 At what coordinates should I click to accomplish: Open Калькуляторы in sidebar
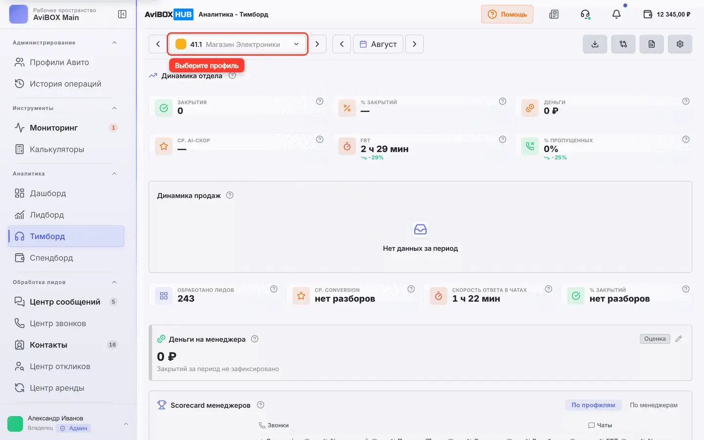[66, 149]
